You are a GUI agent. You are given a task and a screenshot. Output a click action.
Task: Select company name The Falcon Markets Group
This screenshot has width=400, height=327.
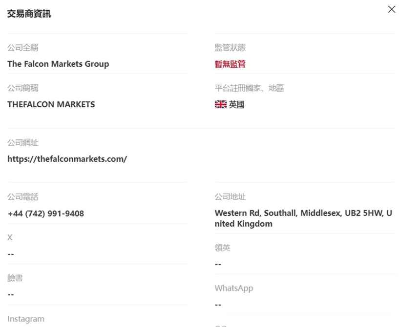pos(58,64)
